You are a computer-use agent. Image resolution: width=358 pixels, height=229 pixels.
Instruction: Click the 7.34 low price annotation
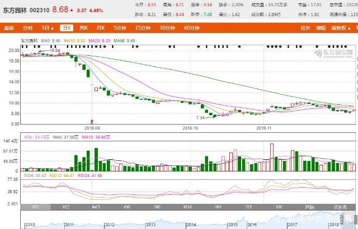point(200,118)
